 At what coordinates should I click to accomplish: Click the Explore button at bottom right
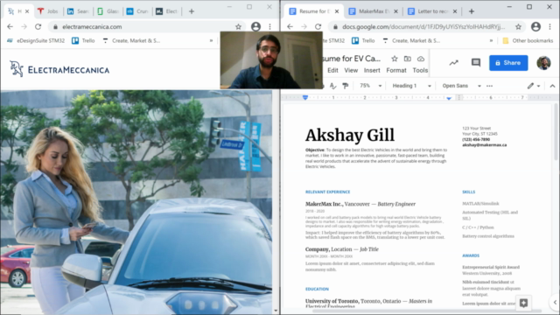523,304
